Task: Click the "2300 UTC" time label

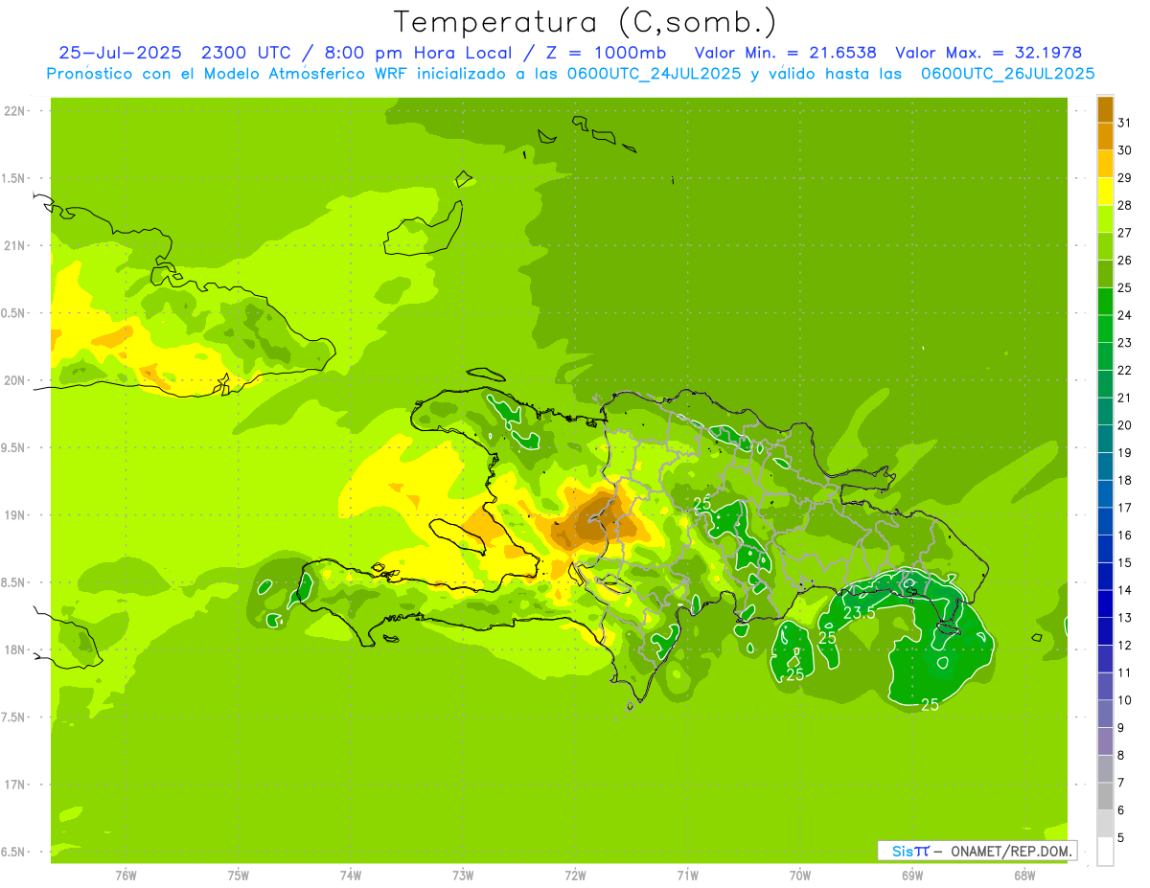Action: 245,53
